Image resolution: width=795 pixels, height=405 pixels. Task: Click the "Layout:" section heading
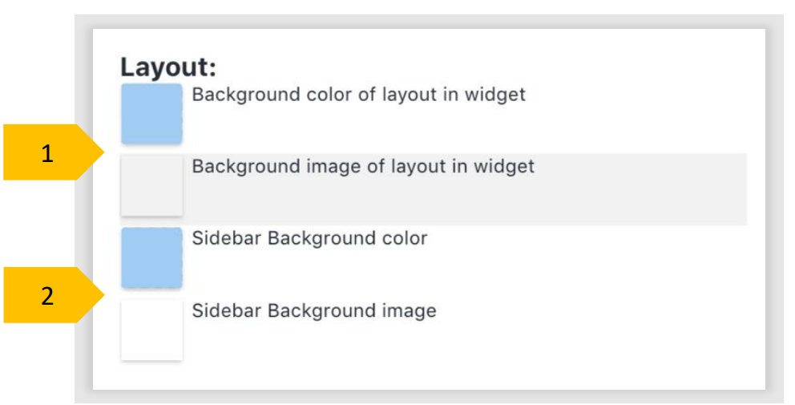click(x=168, y=67)
